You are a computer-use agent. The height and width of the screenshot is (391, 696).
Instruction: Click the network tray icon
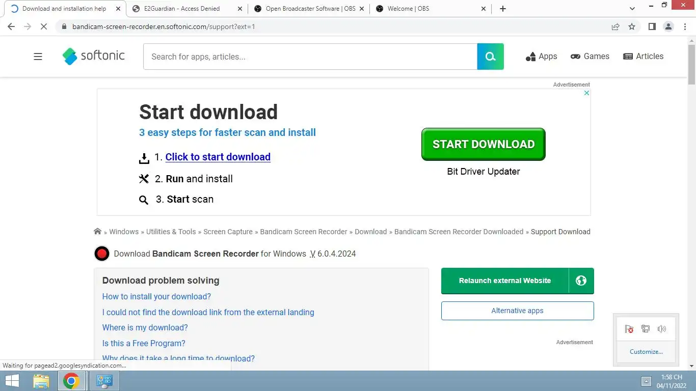pos(646,329)
